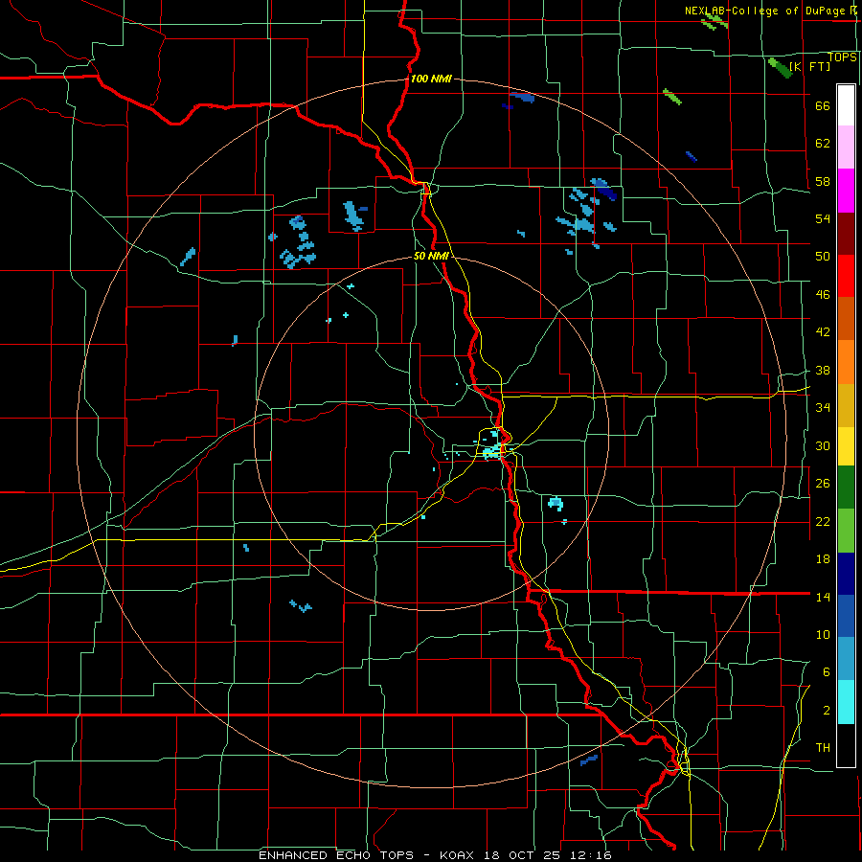Pick the light blue legend swatch
Image resolution: width=862 pixels, height=862 pixels.
tap(846, 658)
